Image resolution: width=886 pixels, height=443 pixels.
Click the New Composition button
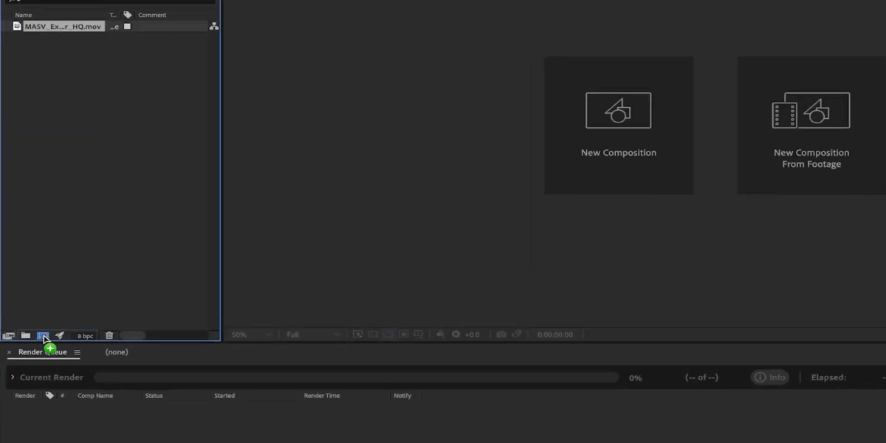coord(618,125)
